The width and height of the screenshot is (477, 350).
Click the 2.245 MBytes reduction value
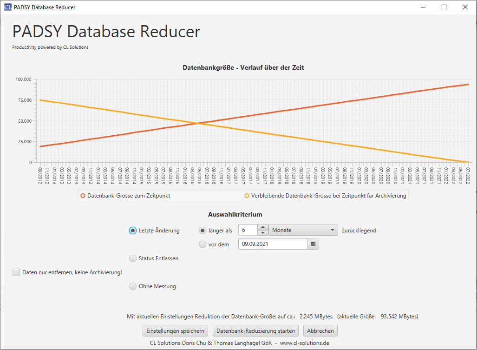click(x=316, y=317)
